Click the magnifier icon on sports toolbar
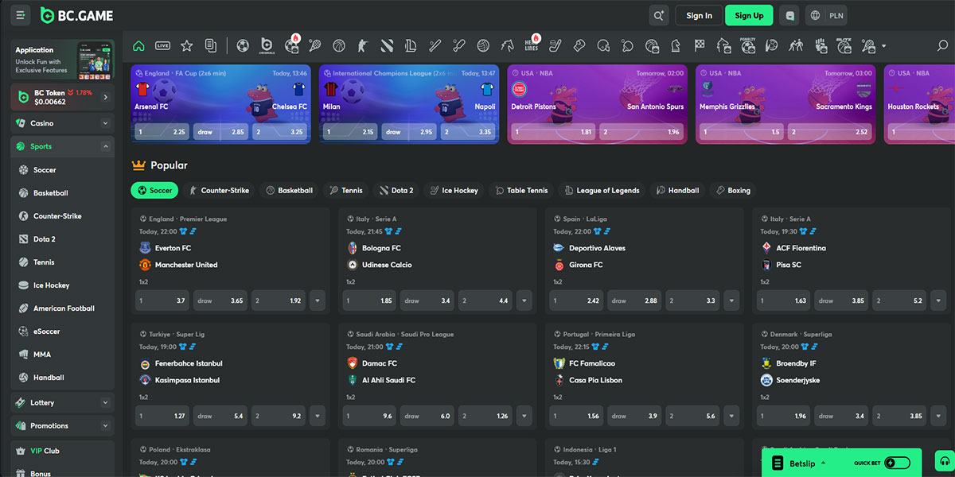The height and width of the screenshot is (477, 955). (x=943, y=46)
